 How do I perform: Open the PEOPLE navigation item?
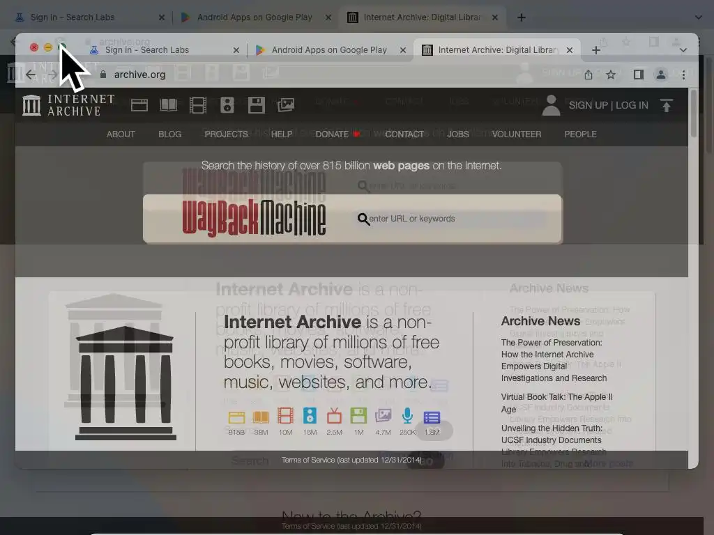(581, 134)
